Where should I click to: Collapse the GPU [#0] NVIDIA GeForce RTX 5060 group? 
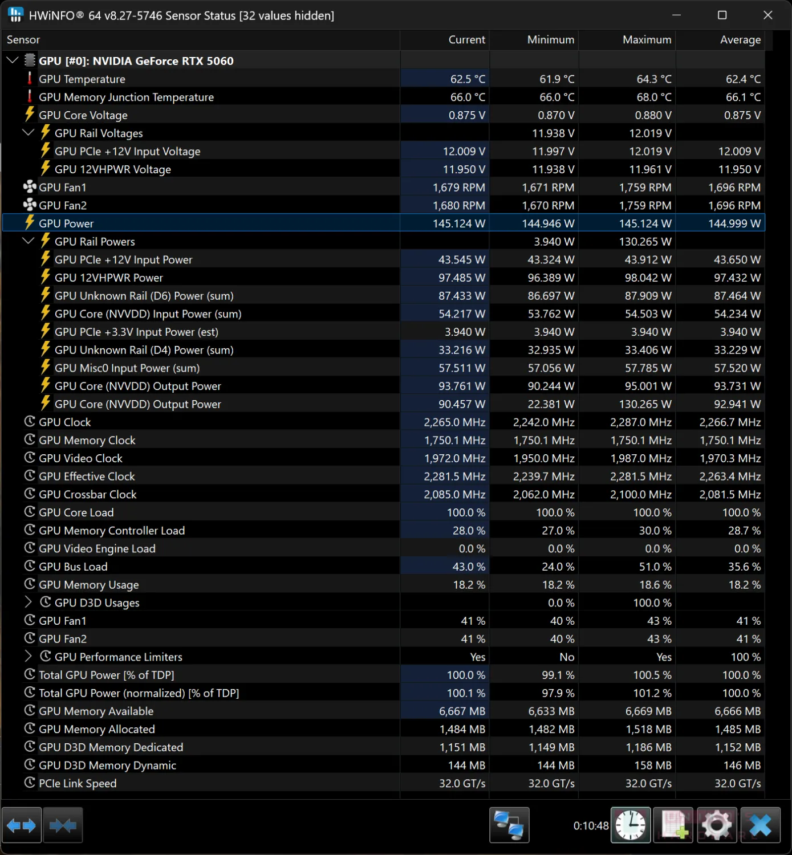point(13,60)
